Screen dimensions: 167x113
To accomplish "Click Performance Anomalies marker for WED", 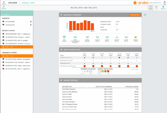I will coord(137,66).
